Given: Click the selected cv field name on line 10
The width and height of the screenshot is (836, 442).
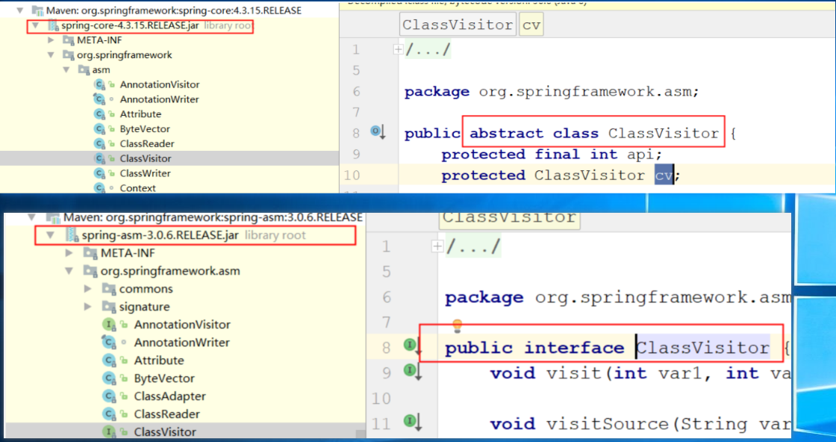Looking at the screenshot, I should click(664, 175).
